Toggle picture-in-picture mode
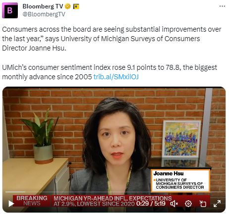This screenshot has height=216, width=229. pos(203,204)
